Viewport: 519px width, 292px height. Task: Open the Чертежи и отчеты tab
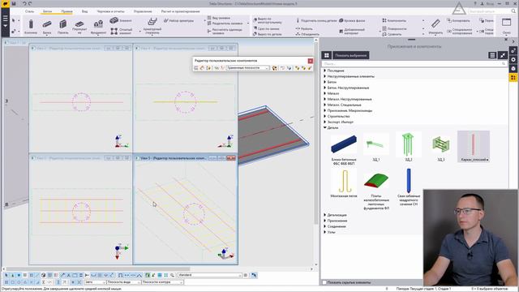pos(110,11)
